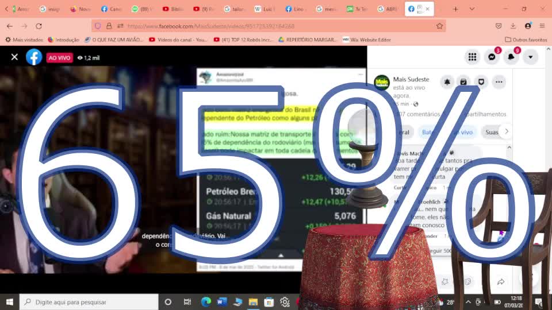Image resolution: width=552 pixels, height=310 pixels.
Task: Click the Facebook logo beside AO VIVO
Action: click(34, 57)
